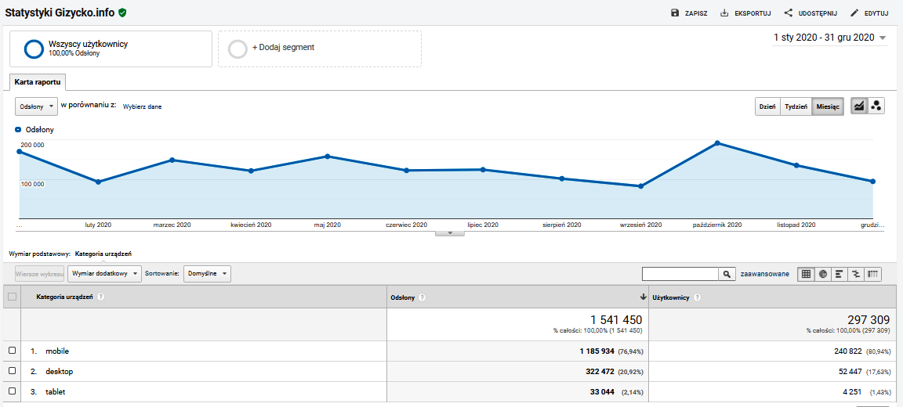This screenshot has width=903, height=407.
Task: Click the search magnifier button
Action: [x=727, y=274]
